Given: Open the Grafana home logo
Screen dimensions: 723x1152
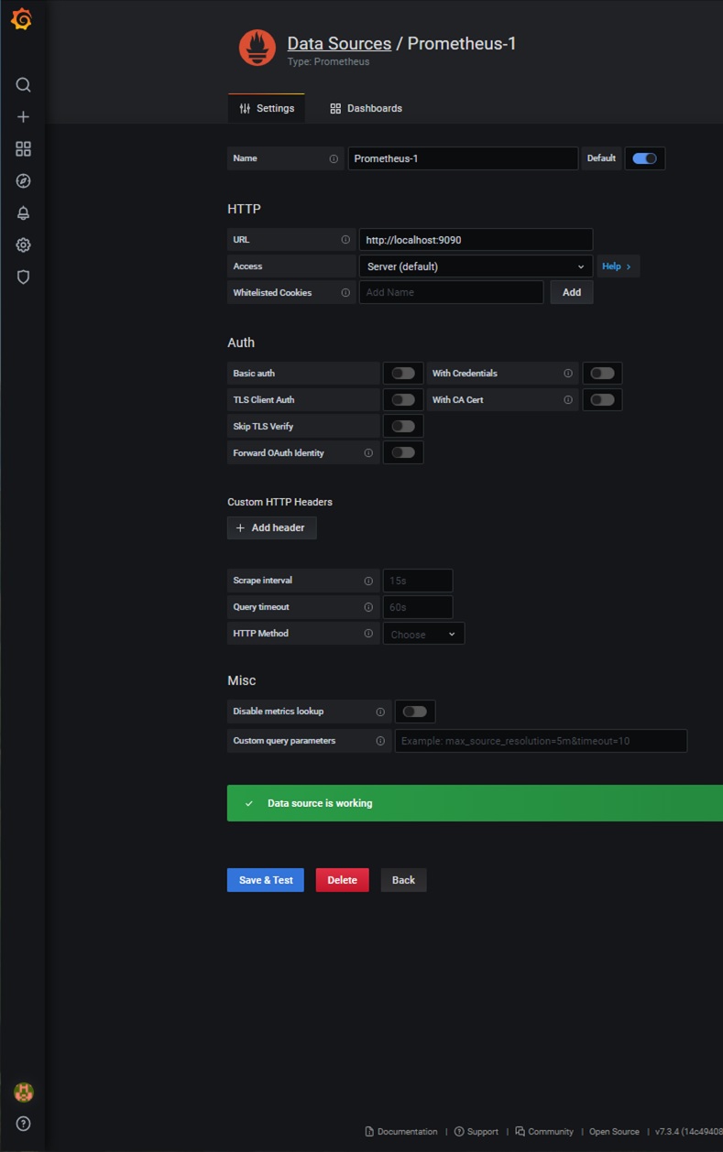Looking at the screenshot, I should point(22,19).
